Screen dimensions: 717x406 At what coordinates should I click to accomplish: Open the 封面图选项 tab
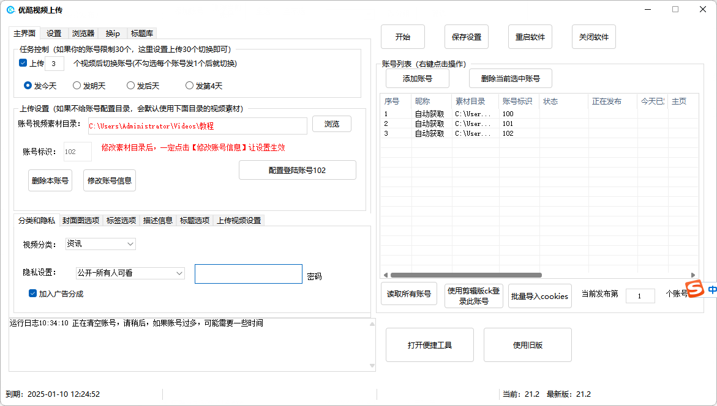tap(81, 221)
